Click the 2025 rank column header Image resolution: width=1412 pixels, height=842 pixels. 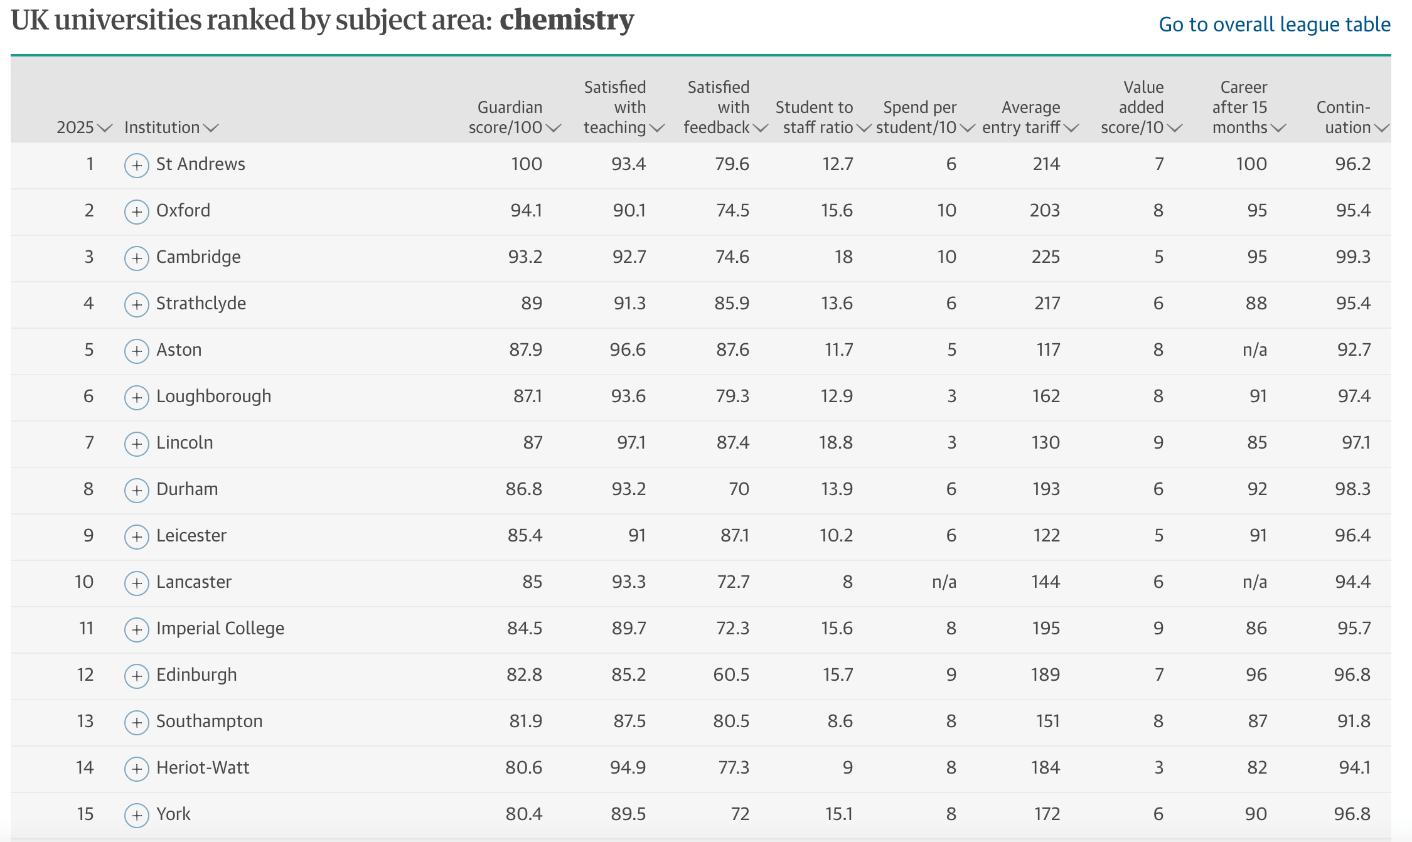[x=84, y=127]
